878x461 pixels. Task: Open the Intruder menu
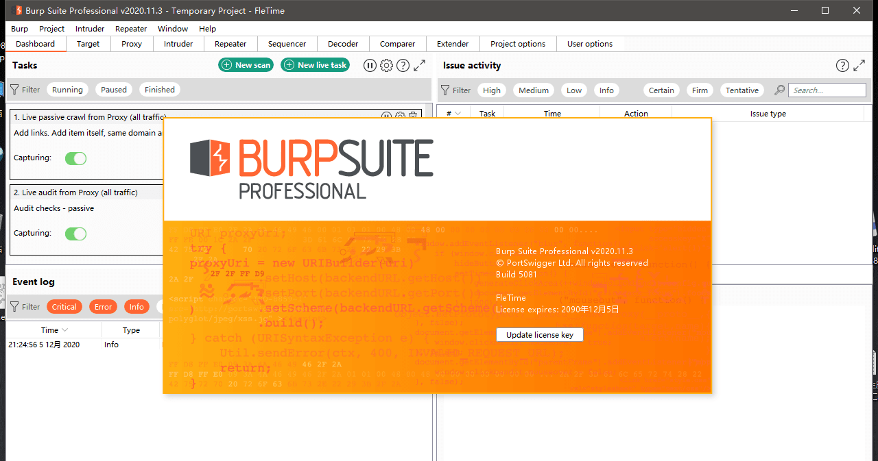click(90, 29)
